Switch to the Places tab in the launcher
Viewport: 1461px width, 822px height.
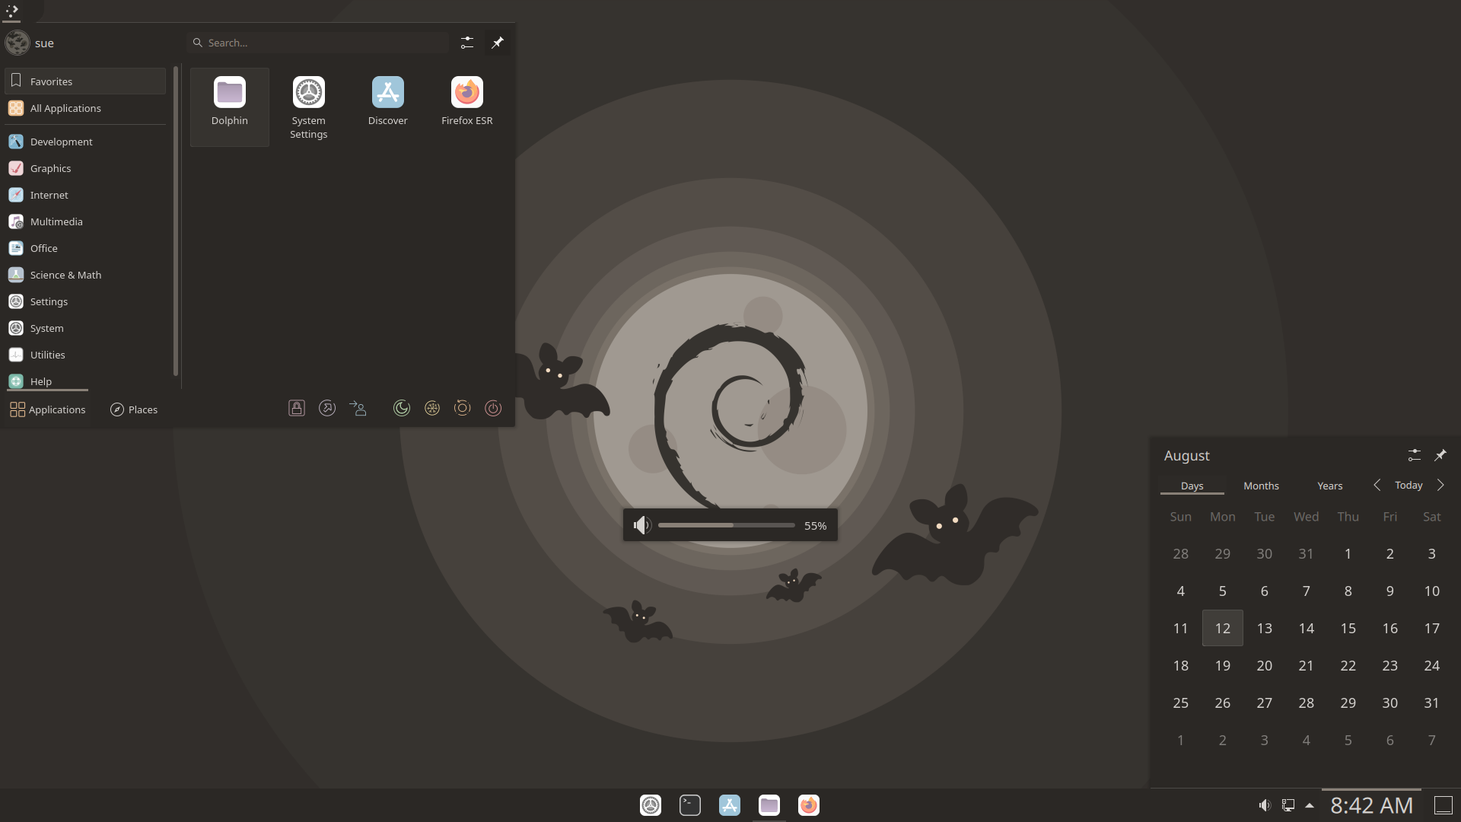pos(134,409)
